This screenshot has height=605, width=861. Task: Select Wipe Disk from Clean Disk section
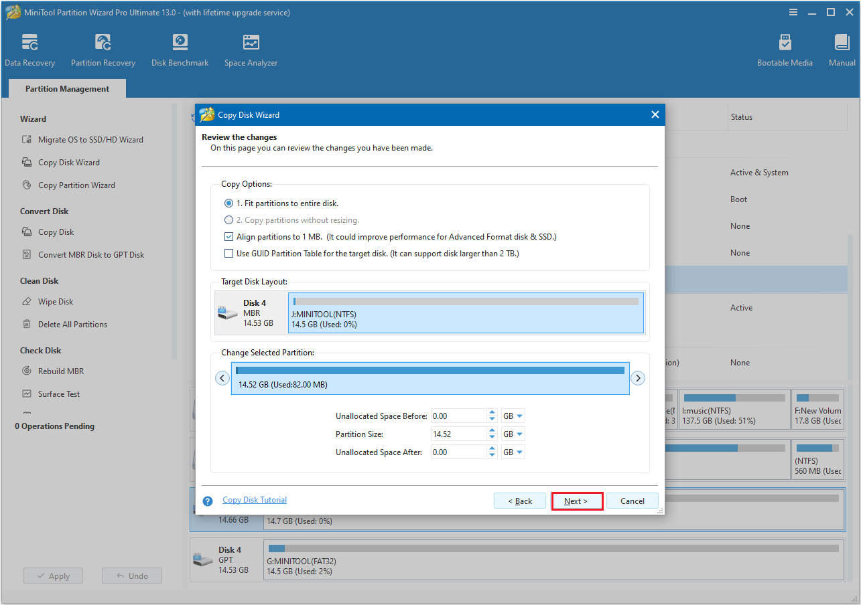(56, 301)
